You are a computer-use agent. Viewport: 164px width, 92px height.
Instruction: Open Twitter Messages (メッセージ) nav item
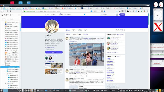[68, 15]
